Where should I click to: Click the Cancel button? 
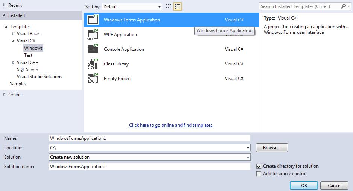(334, 186)
